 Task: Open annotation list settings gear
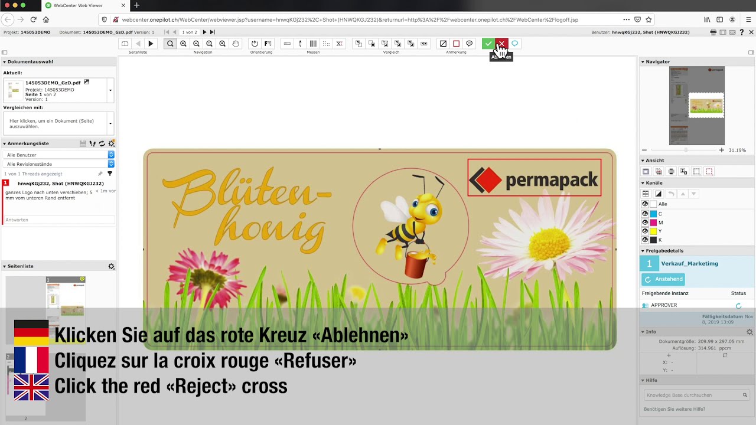(x=111, y=143)
